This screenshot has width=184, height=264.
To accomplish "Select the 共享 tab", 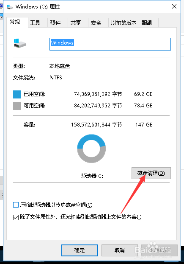I will (x=78, y=23).
